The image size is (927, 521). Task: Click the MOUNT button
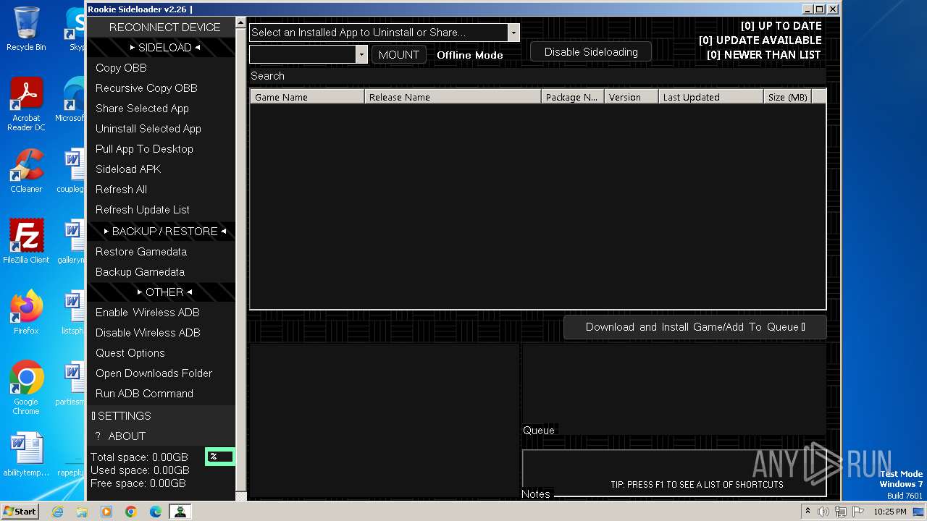point(398,54)
